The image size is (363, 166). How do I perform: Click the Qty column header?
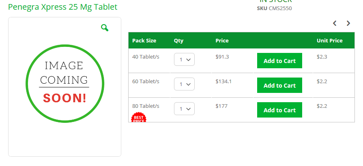[x=178, y=41]
